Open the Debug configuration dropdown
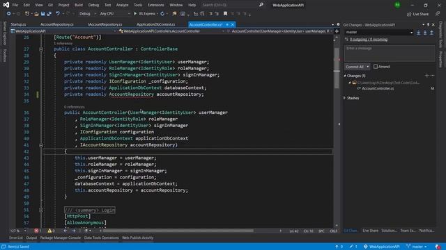The width and height of the screenshot is (446, 250). pos(88,14)
